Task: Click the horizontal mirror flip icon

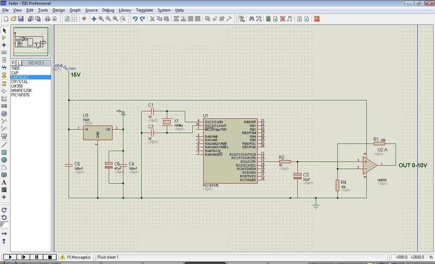Action: pyautogui.click(x=4, y=234)
